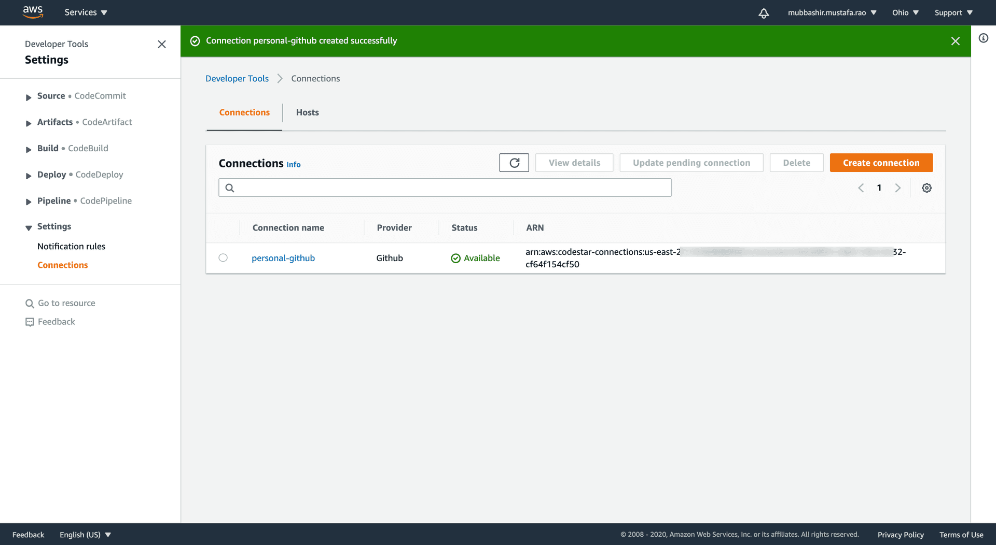996x545 pixels.
Task: Click page number 1
Action: coord(879,188)
